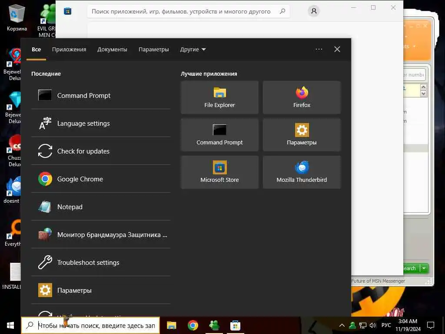Open Microsoft Store top app tile
Viewport: 445px width, 334px height.
click(x=219, y=172)
